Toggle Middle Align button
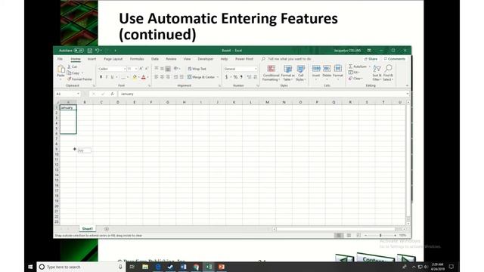 [x=162, y=69]
